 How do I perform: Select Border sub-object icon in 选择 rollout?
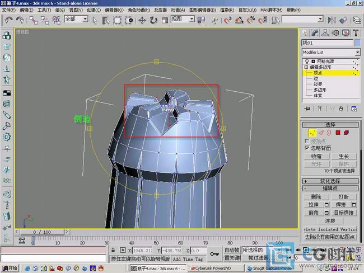pyautogui.click(x=329, y=133)
